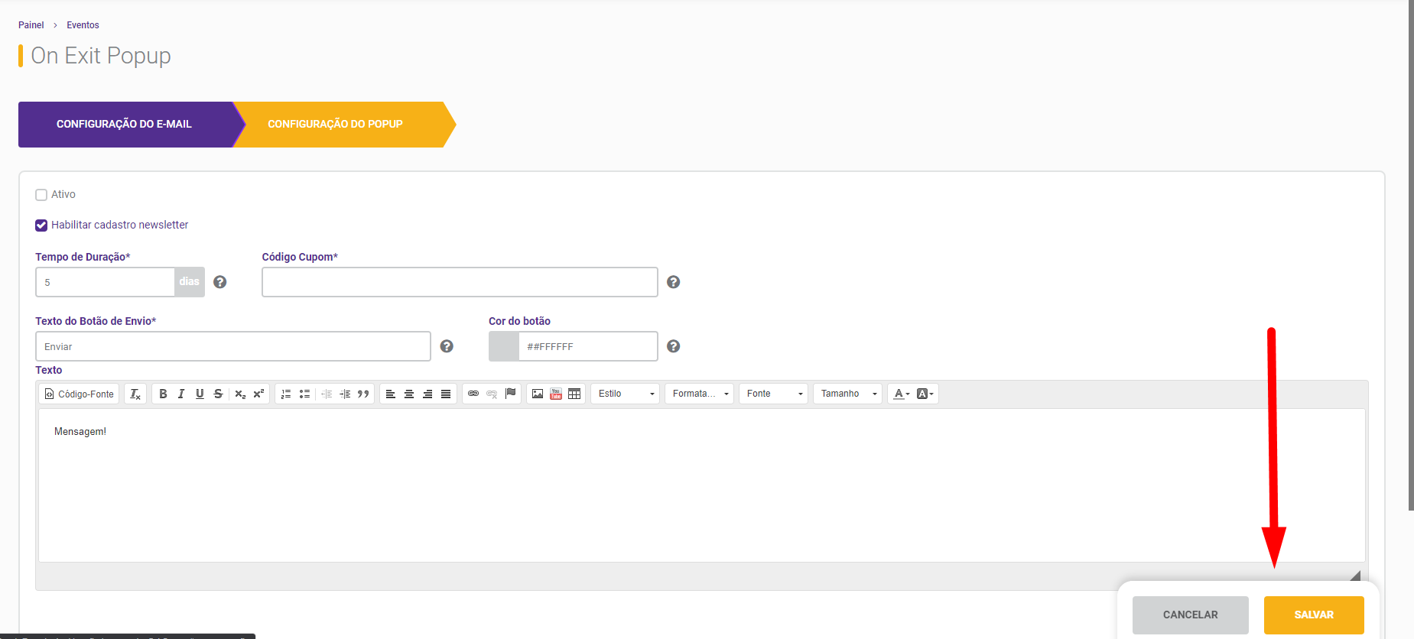
Task: Decrease the text indent
Action: click(327, 394)
